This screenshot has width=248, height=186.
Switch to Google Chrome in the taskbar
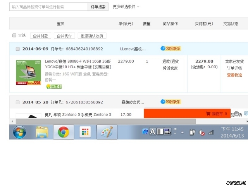[64, 132]
